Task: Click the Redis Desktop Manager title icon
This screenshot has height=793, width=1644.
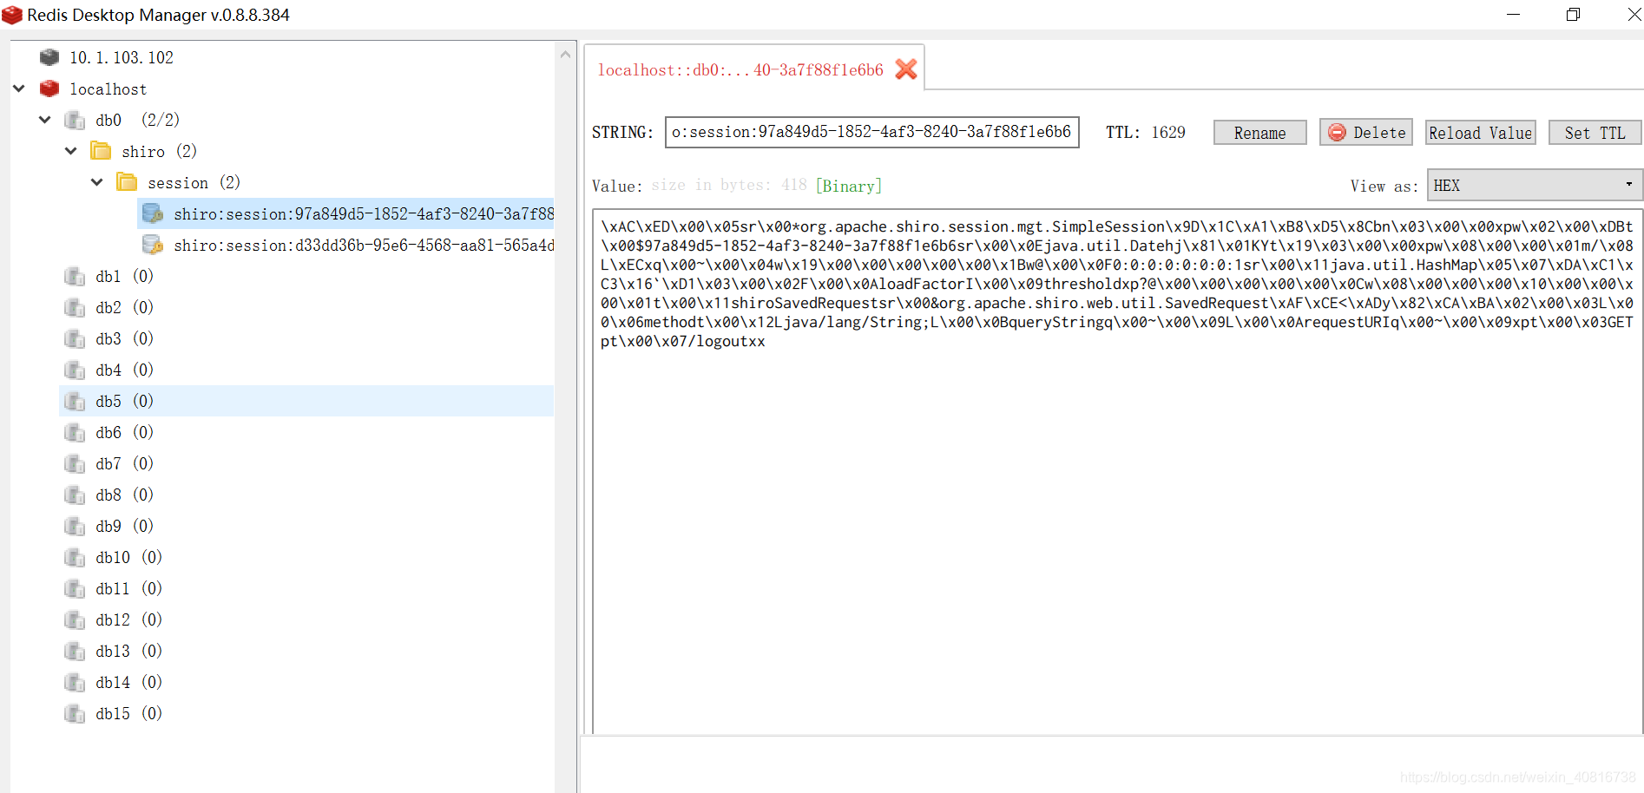Action: coord(12,15)
